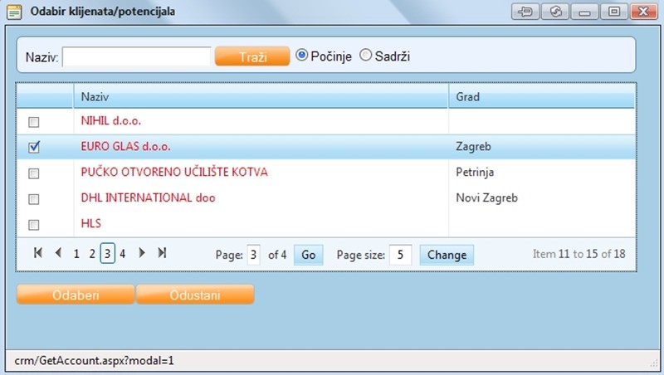Tick the PUČKO OTVORENO UČILIŠTE KOTVA checkbox
Screen dimensions: 664x375
pyautogui.click(x=33, y=173)
